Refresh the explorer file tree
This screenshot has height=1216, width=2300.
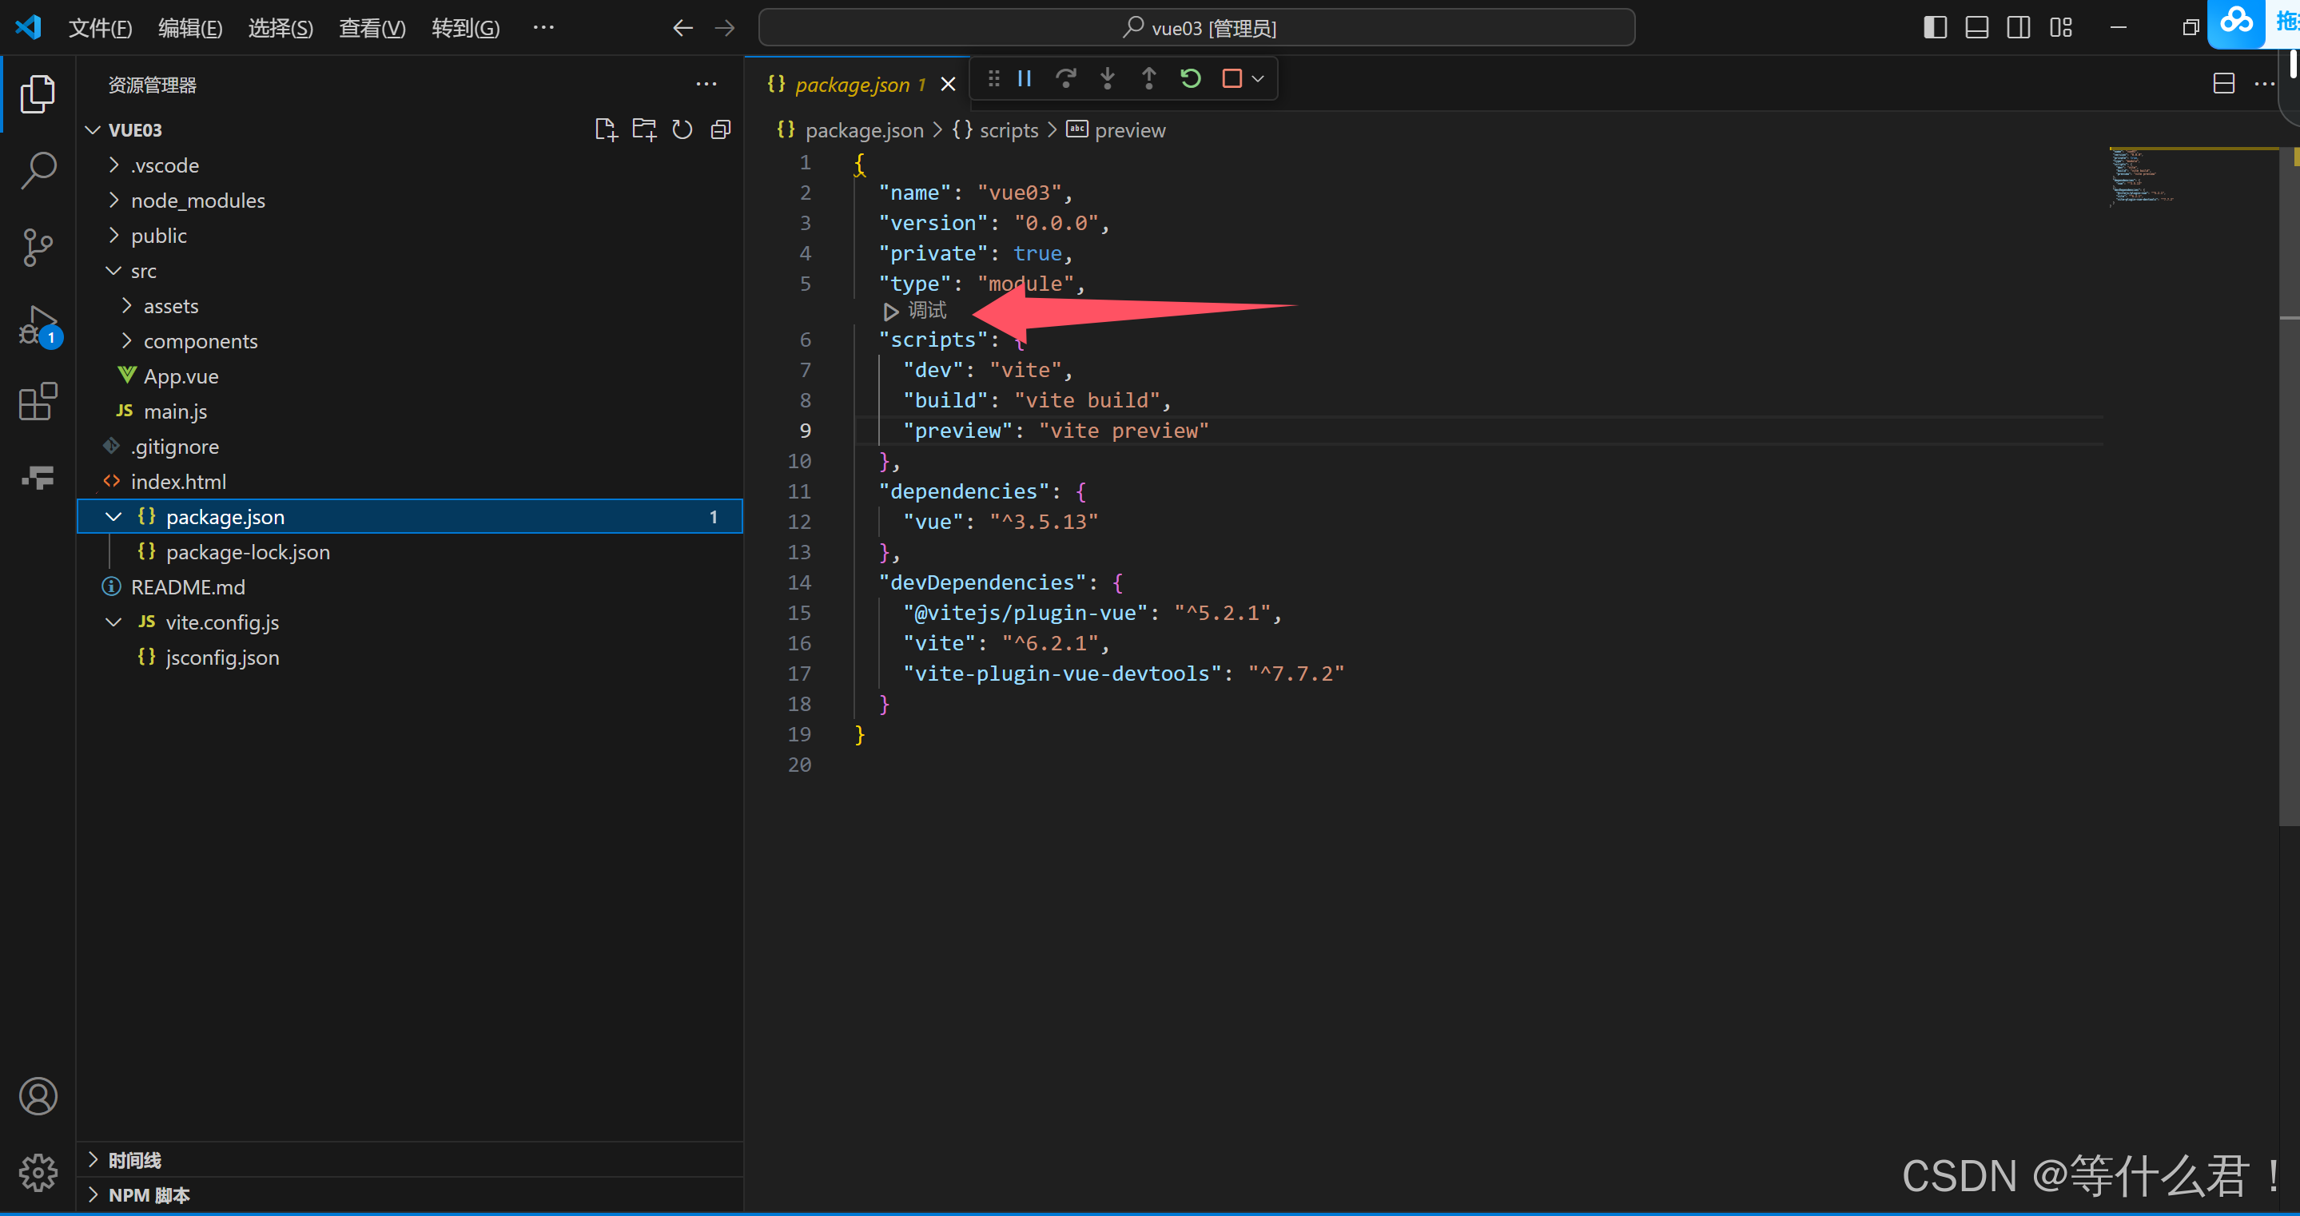point(682,130)
